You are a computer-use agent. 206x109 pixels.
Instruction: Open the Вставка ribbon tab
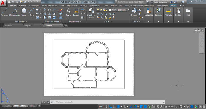(x=22, y=6)
